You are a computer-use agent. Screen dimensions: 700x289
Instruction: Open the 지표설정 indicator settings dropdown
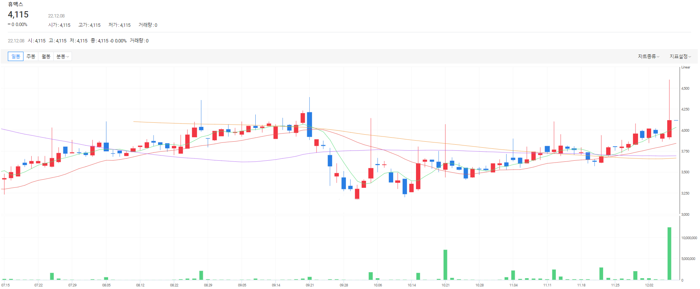[x=680, y=57]
